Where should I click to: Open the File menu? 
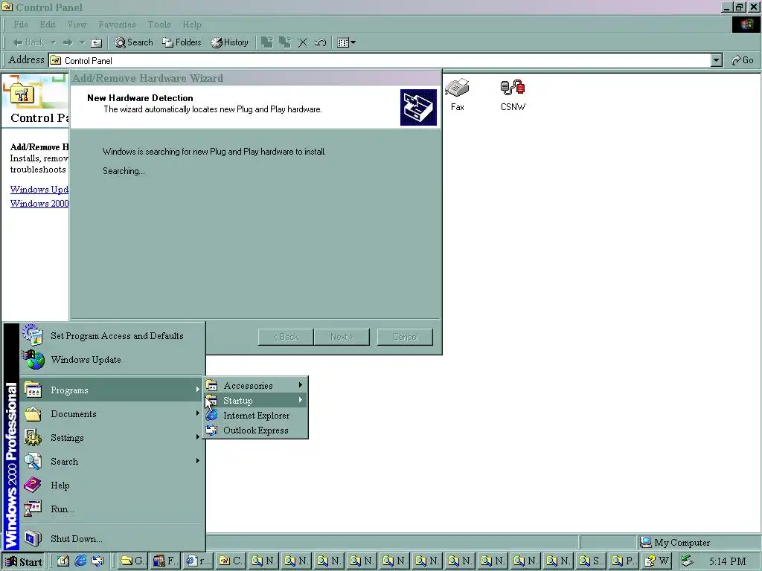[x=21, y=25]
